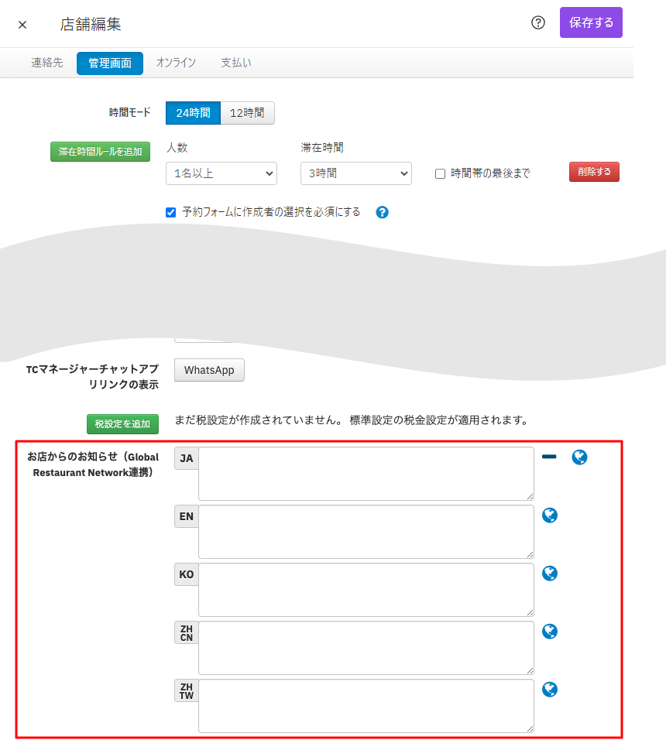
Task: Click into the JA notice text area
Action: [366, 474]
